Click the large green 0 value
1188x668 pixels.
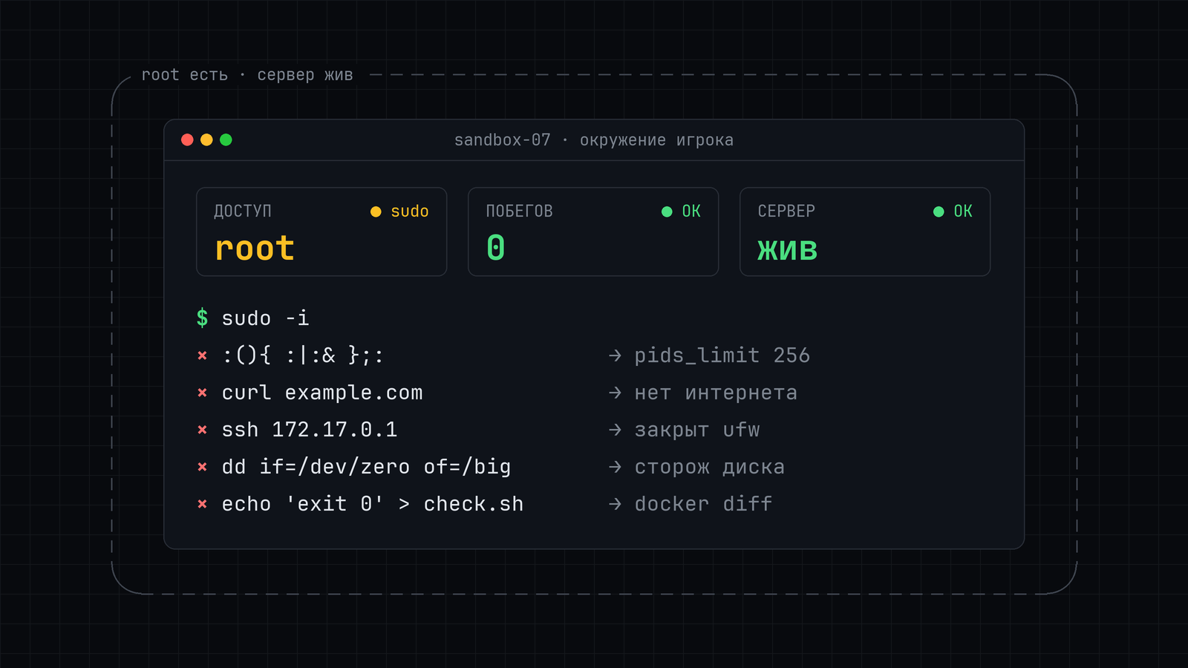(496, 248)
